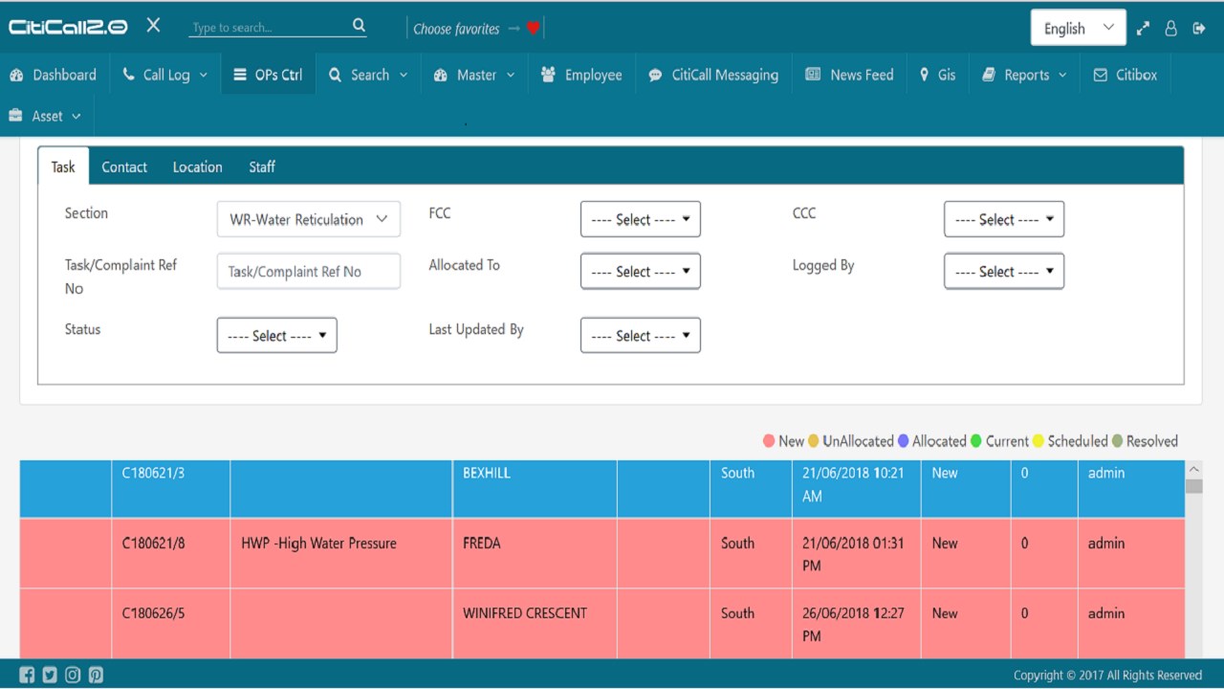Open the Dashboard menu item

point(54,75)
